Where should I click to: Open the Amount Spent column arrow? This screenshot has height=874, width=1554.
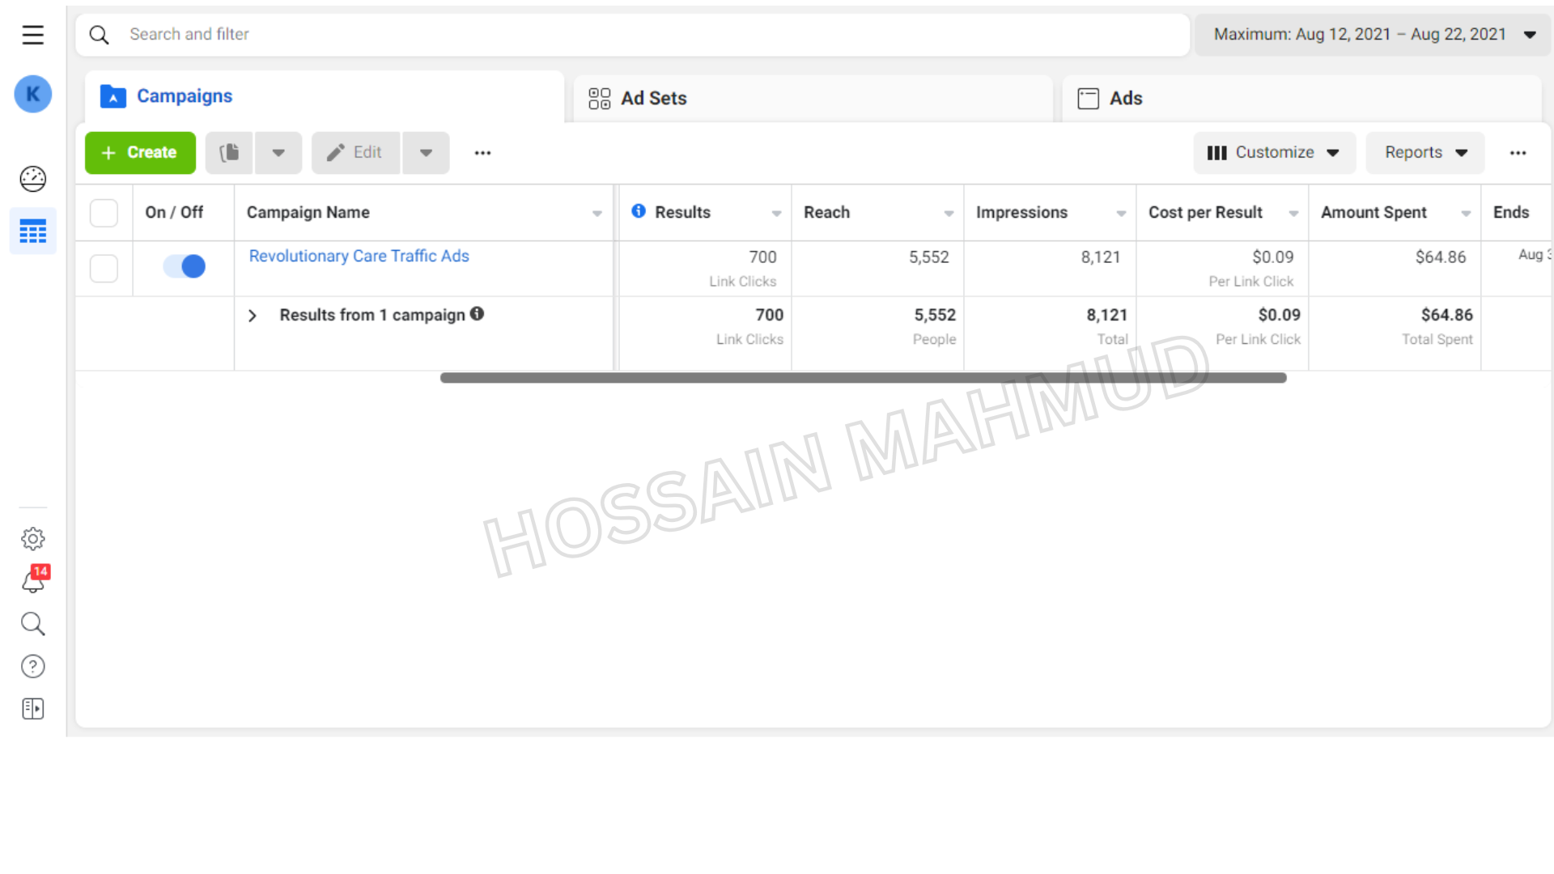[x=1466, y=214]
